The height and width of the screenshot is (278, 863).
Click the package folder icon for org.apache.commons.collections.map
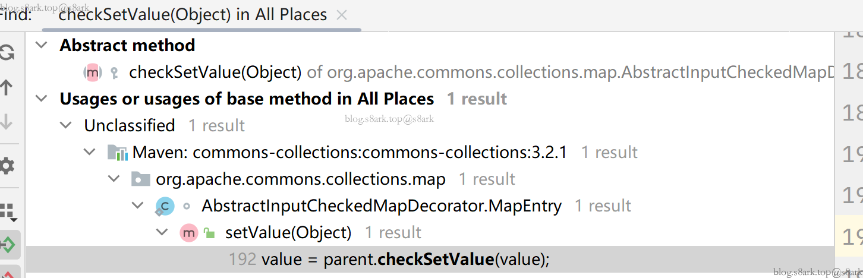click(140, 179)
